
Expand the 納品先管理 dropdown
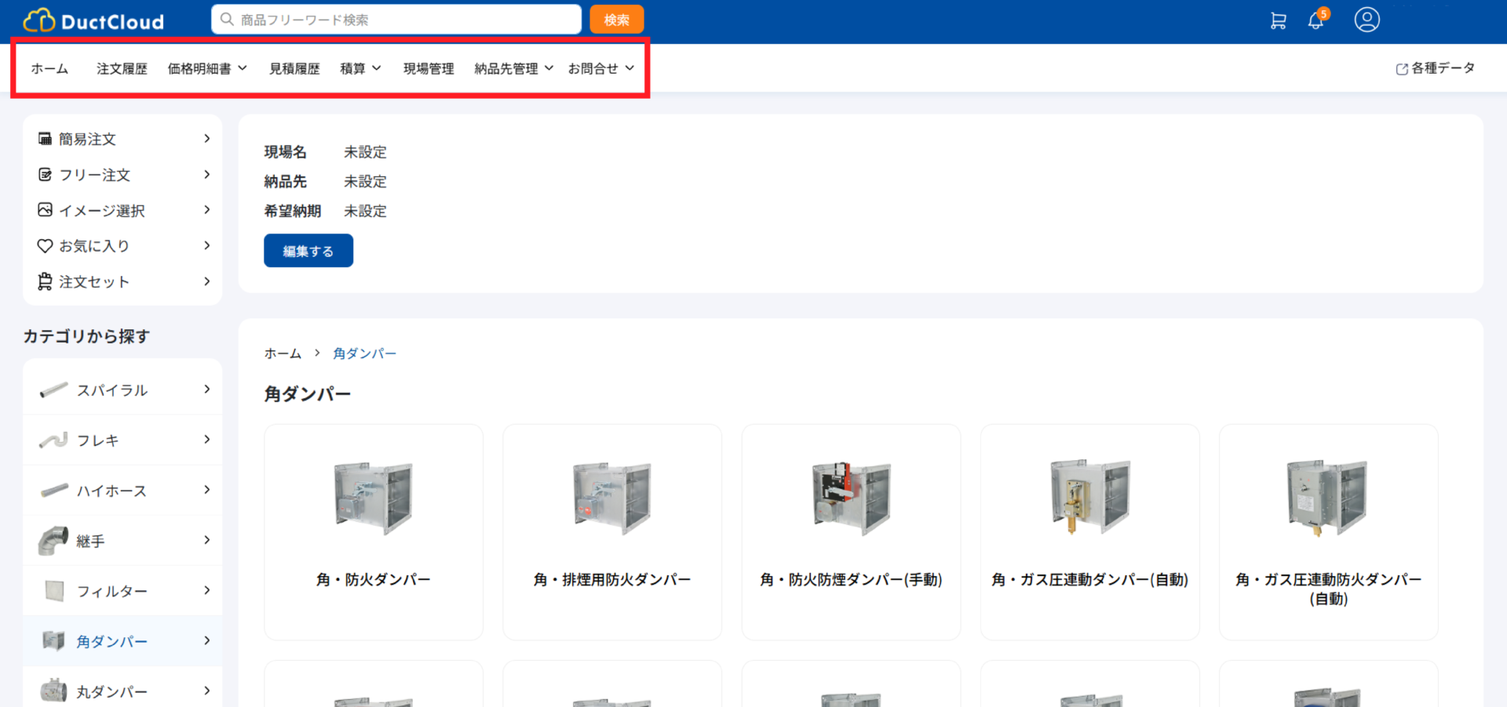click(513, 69)
